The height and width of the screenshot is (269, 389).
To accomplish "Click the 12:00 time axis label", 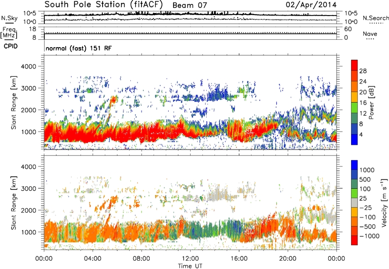I will point(190,259).
